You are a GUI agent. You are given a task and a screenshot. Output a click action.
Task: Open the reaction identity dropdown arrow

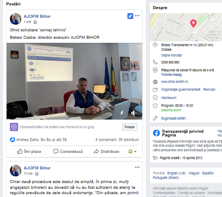[135, 152]
